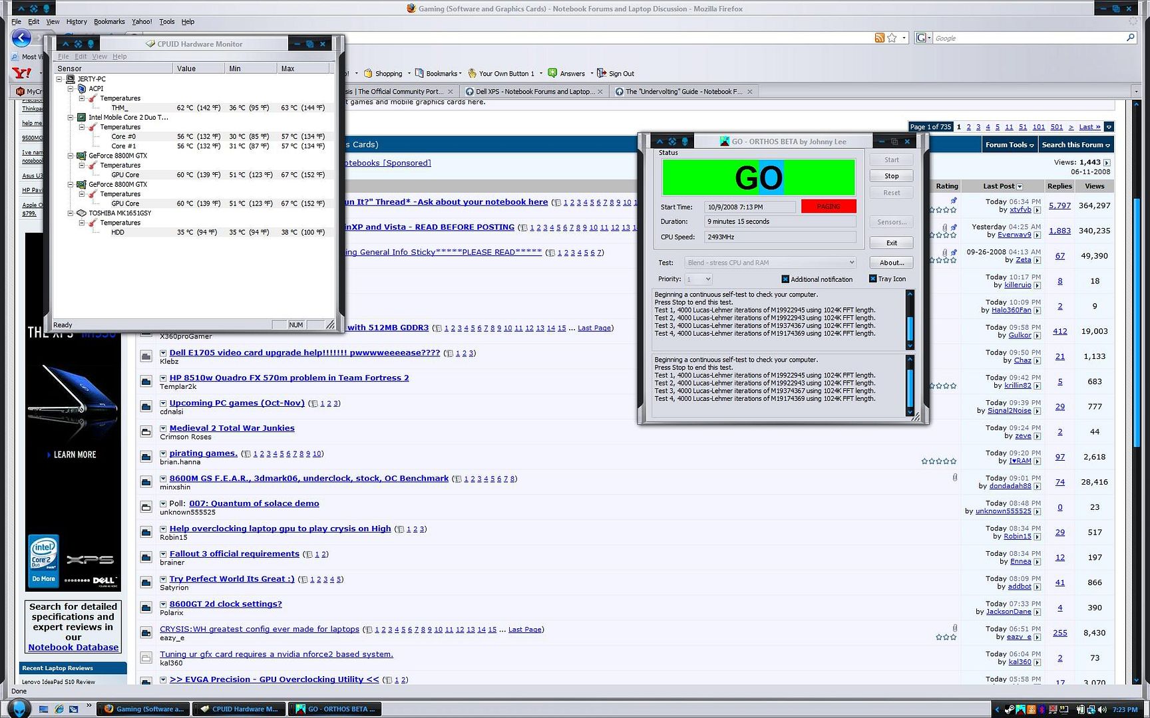Screen dimensions: 1150x718
Task: Collapse the JERTY-PC tree node
Action: (59, 79)
